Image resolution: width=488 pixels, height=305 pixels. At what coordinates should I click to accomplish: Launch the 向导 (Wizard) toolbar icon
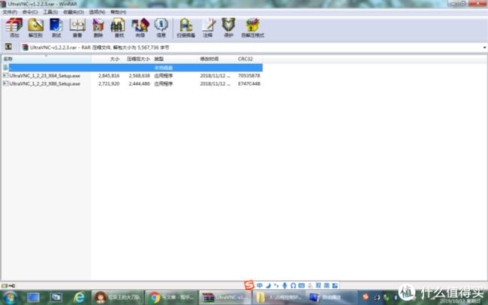[x=140, y=27]
